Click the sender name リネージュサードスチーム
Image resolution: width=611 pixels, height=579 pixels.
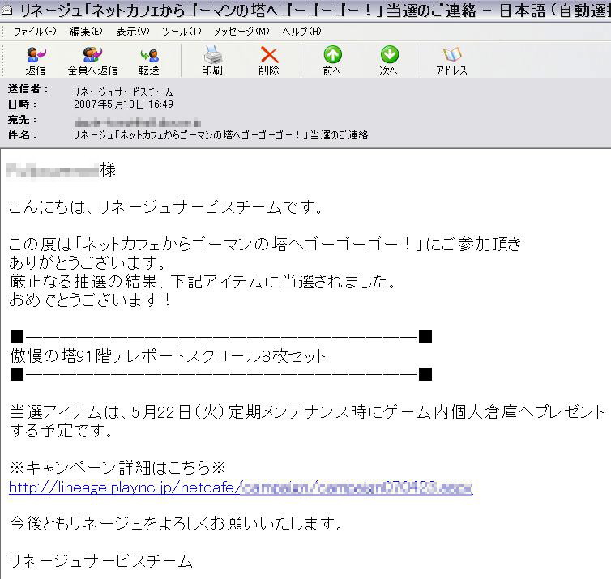(x=123, y=92)
